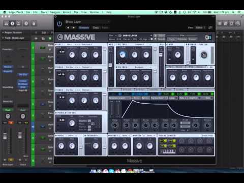Click the highlighted Filter 1 Cutoff knob

(x=123, y=54)
